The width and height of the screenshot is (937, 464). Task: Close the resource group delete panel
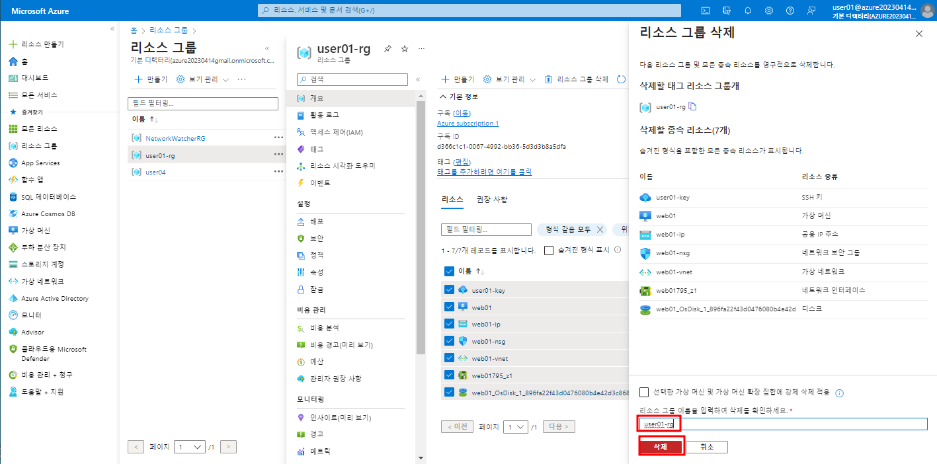pos(919,34)
